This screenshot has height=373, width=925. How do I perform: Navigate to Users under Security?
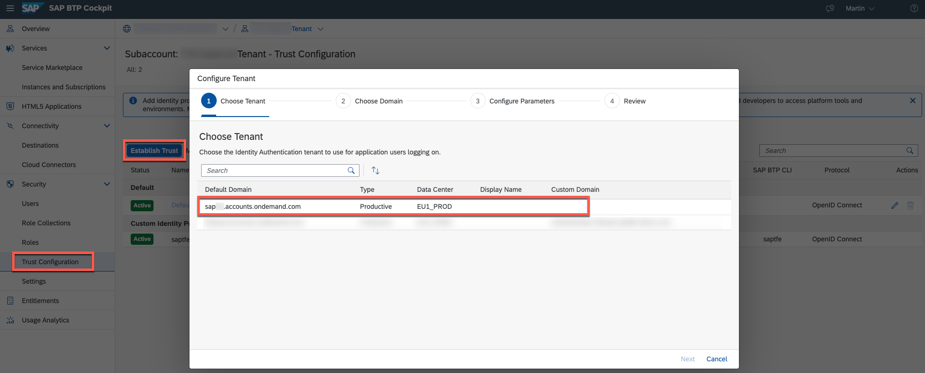click(30, 203)
